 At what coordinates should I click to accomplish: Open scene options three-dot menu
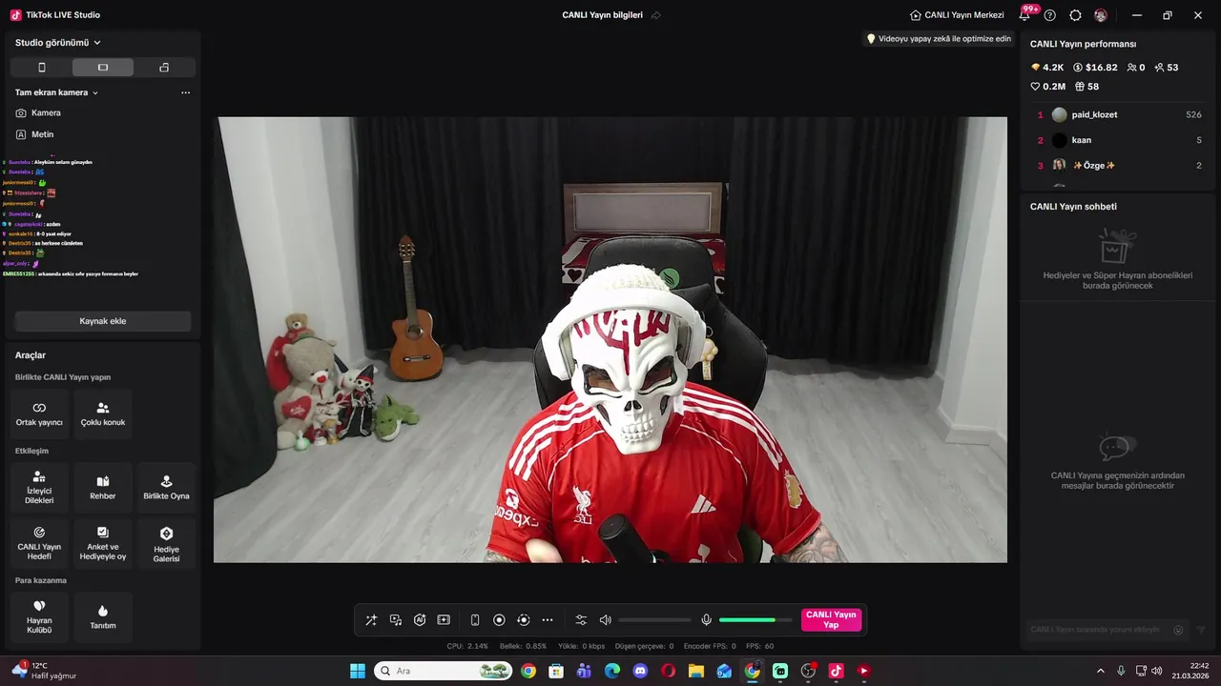185,92
